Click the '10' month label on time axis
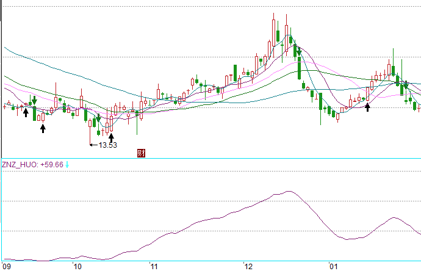The width and height of the screenshot is (421, 271). click(x=77, y=267)
